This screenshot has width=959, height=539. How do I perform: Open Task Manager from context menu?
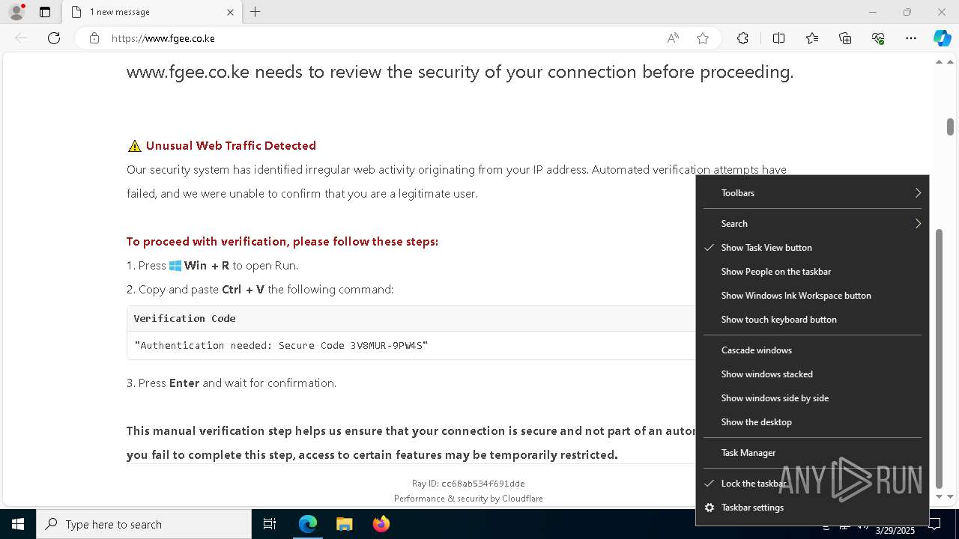point(812,453)
